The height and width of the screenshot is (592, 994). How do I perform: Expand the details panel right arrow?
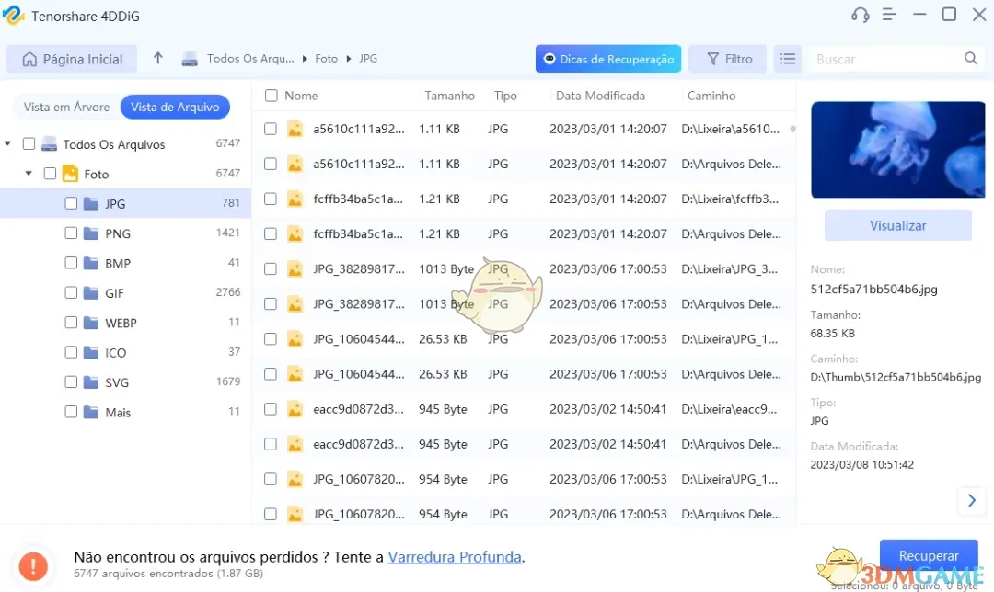click(x=972, y=501)
